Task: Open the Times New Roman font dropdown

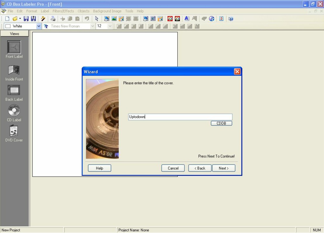Action: pos(93,26)
